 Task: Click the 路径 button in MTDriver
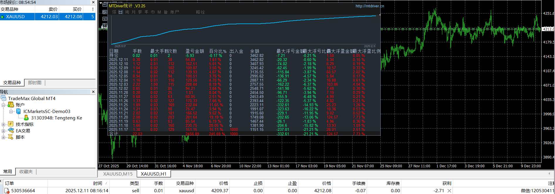[x=200, y=12]
